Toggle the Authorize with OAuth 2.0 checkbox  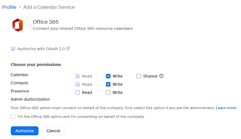[x=13, y=49]
